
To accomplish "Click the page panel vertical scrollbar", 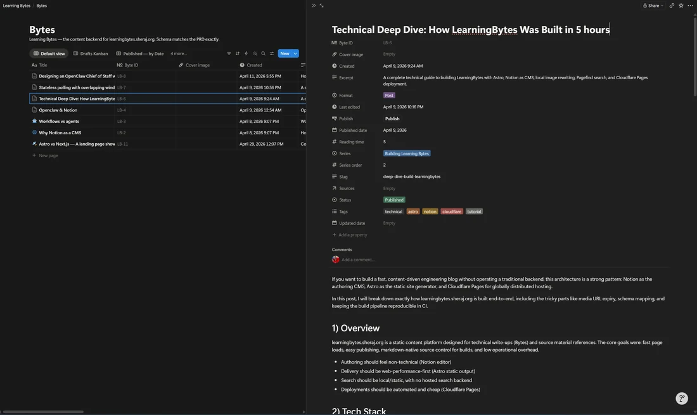I will 695,56.
